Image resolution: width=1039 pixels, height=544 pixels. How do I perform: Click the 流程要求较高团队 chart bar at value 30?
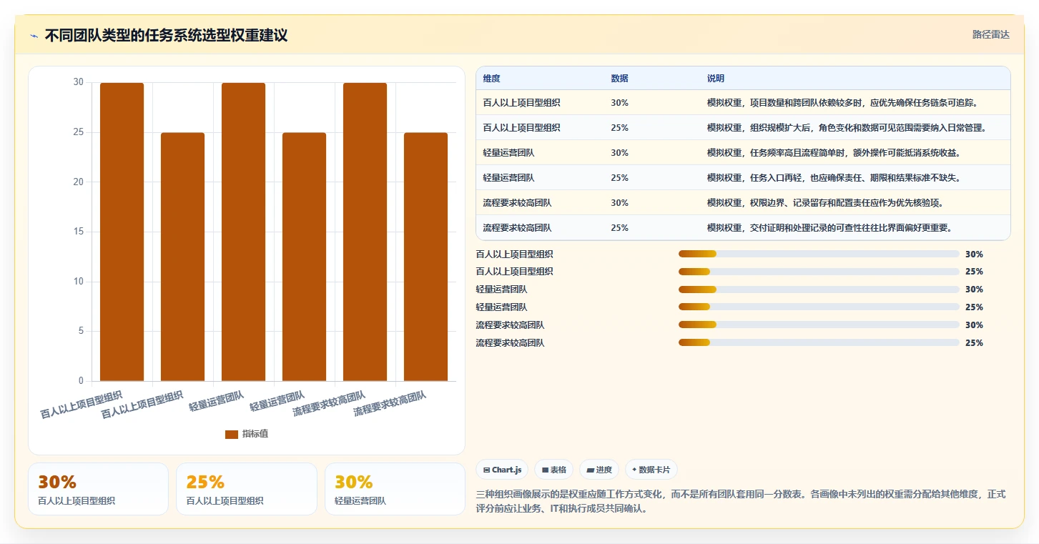coord(365,232)
